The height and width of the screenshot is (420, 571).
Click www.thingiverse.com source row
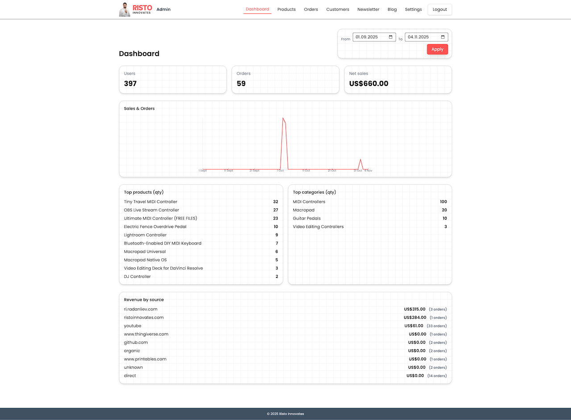(x=285, y=334)
